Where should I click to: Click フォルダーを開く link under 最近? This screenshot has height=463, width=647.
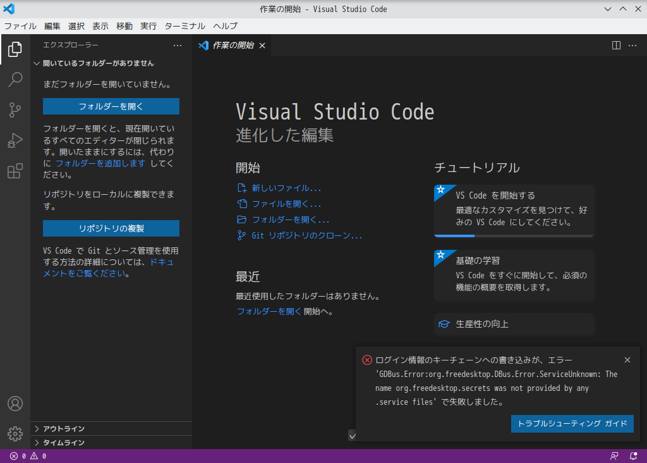coord(269,311)
